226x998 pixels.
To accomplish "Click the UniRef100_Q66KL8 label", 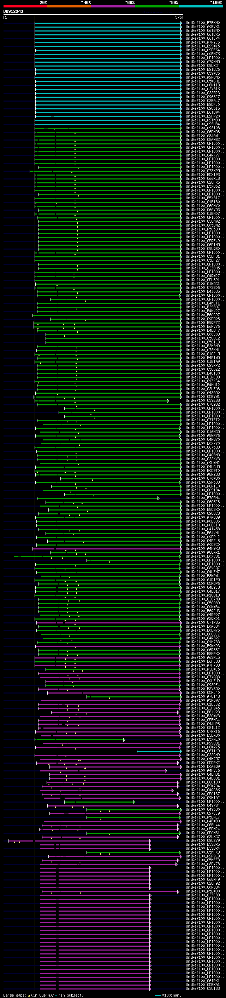I will pyautogui.click(x=203, y=178).
